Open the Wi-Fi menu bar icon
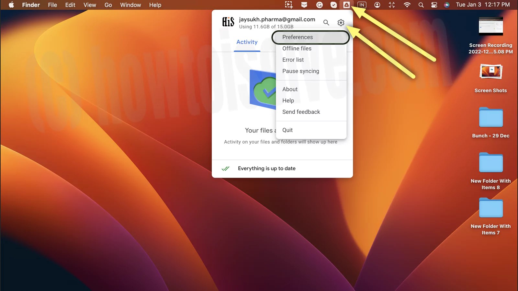The image size is (518, 291). [x=407, y=5]
